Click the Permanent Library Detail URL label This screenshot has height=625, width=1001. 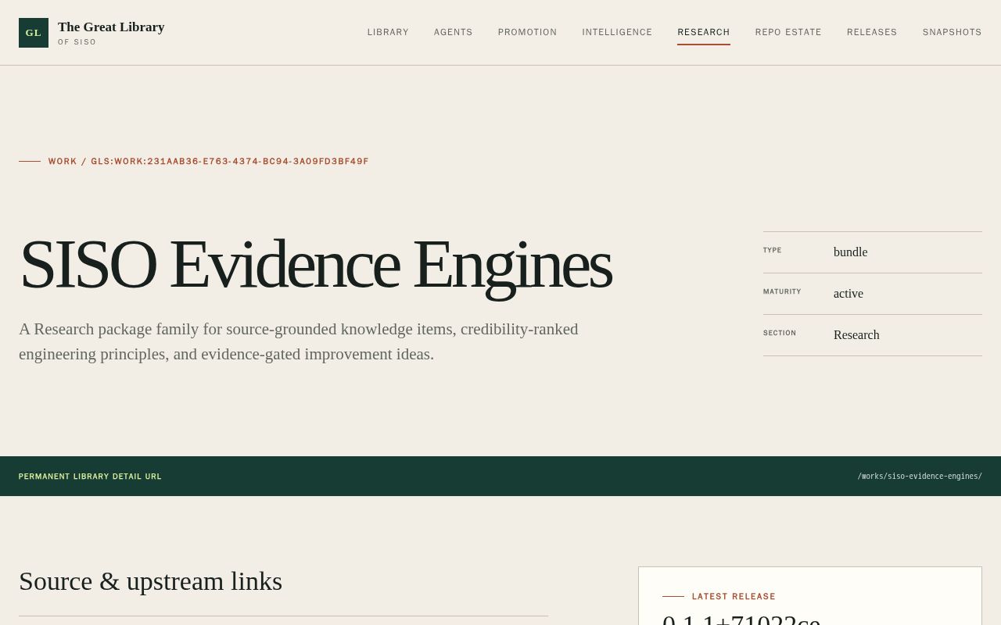pyautogui.click(x=90, y=477)
